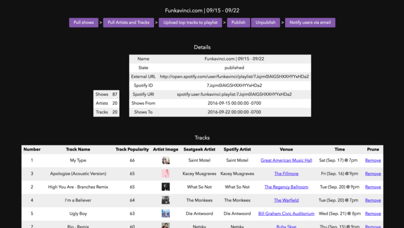The height and width of the screenshot is (228, 404).
Task: Open The Regency Ballroom venue link
Action: coord(286,187)
